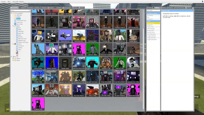The height and width of the screenshot is (115, 204).
Task: Select the DRILL TITAN spawn icon
Action: (92, 90)
